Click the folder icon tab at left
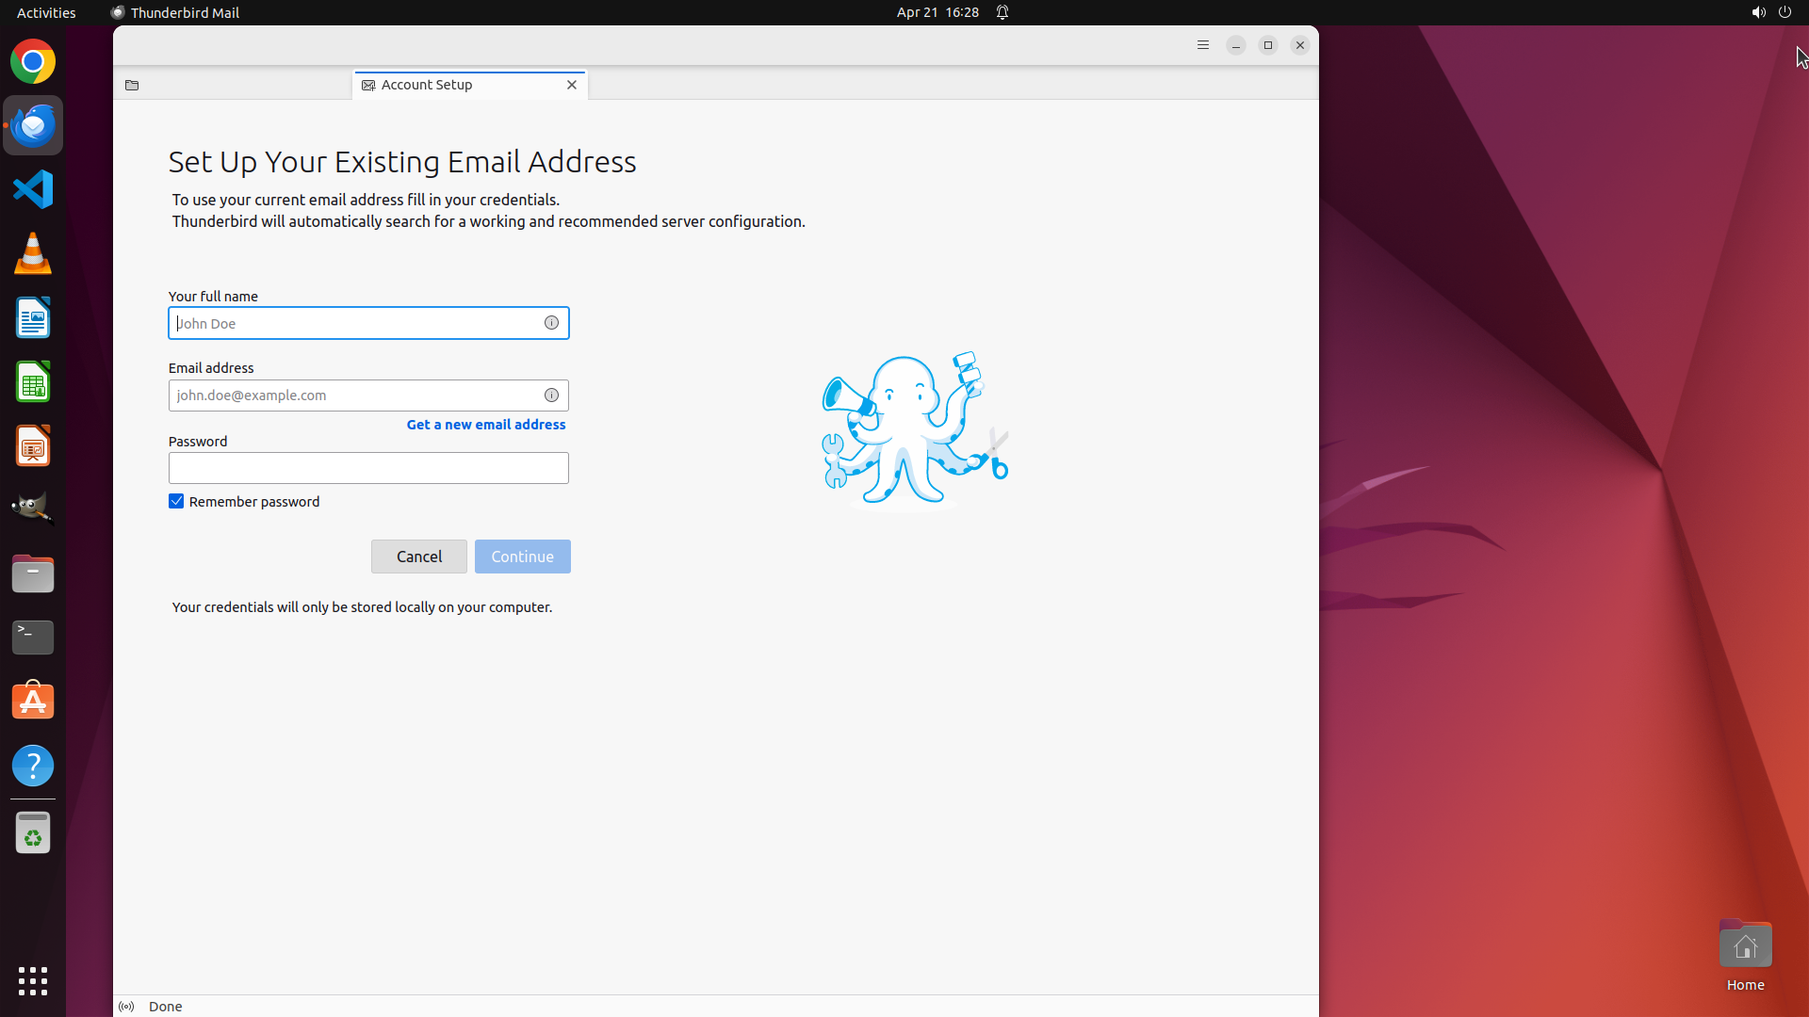The height and width of the screenshot is (1017, 1809). (x=132, y=85)
